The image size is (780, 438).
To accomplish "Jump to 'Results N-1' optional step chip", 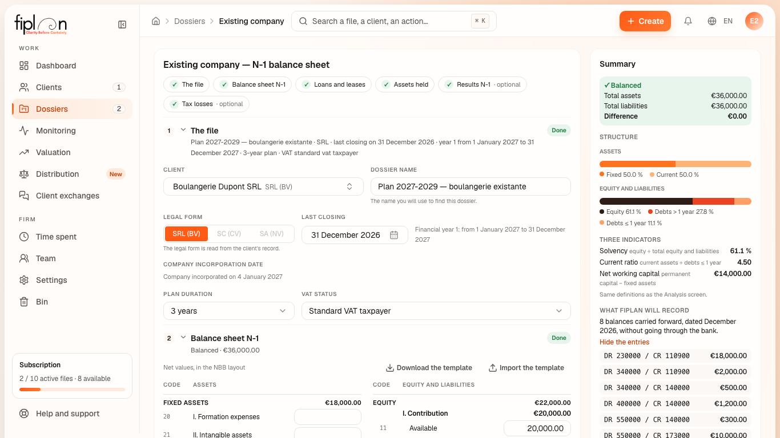I will click(483, 84).
